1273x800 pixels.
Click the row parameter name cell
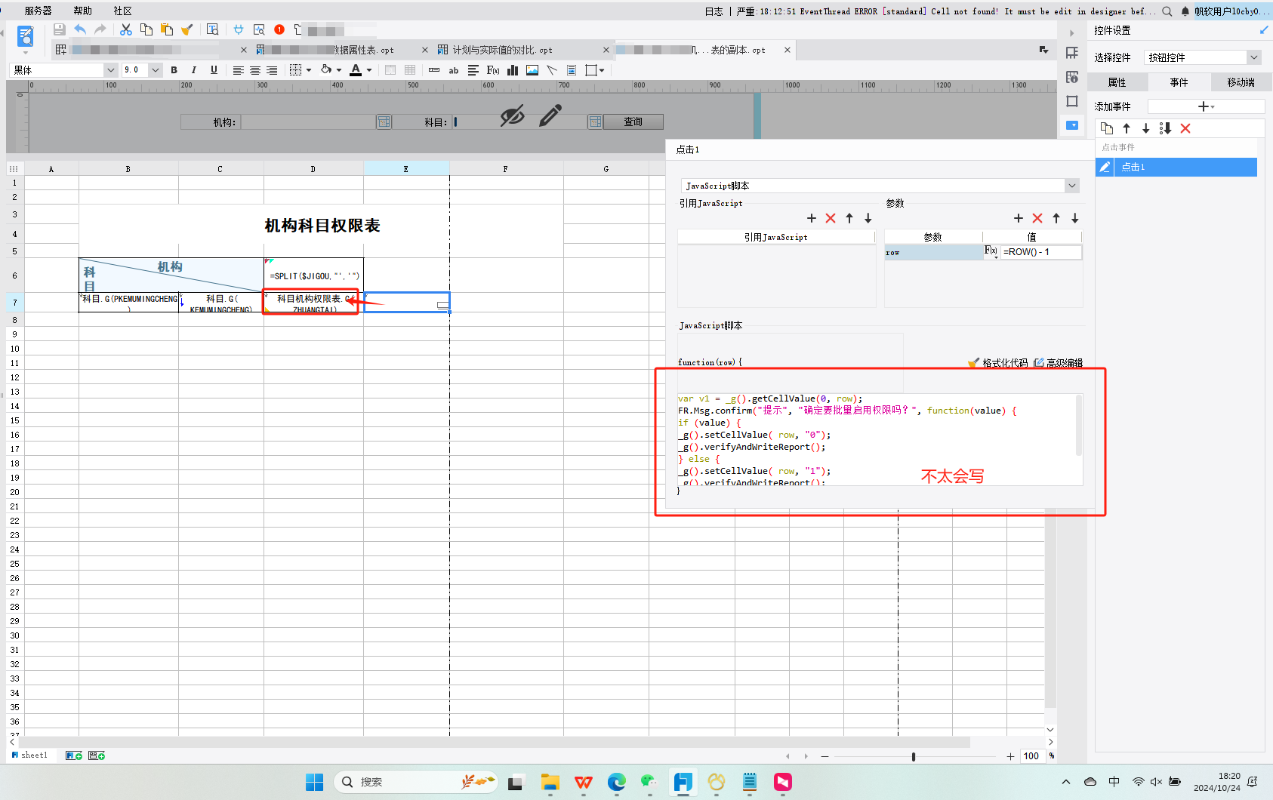coord(933,252)
